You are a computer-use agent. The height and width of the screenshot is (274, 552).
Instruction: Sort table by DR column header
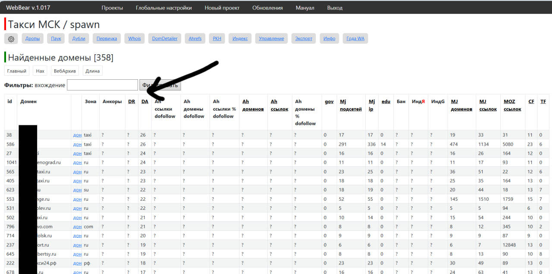(x=132, y=102)
